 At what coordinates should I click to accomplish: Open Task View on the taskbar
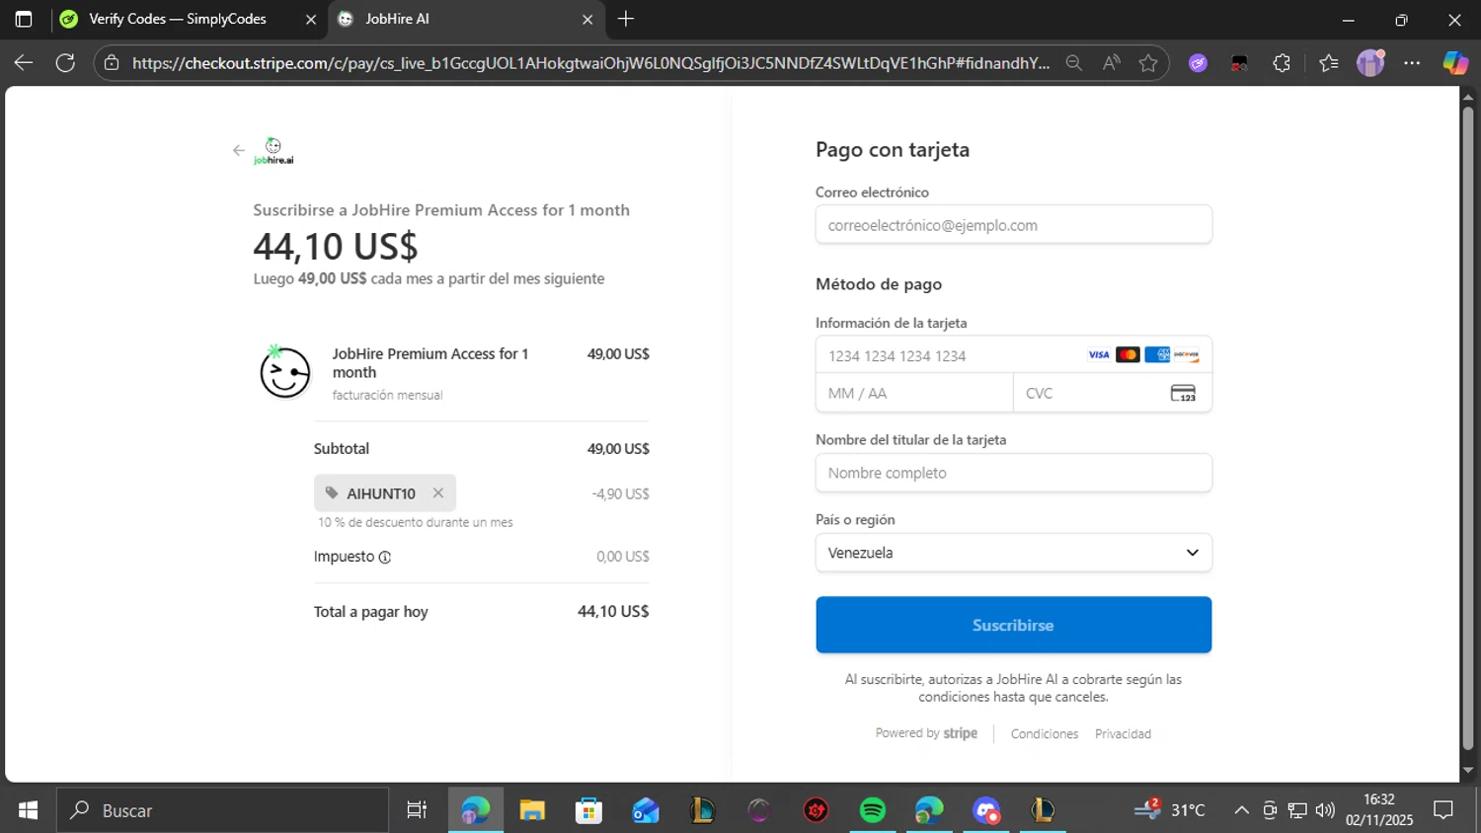417,810
